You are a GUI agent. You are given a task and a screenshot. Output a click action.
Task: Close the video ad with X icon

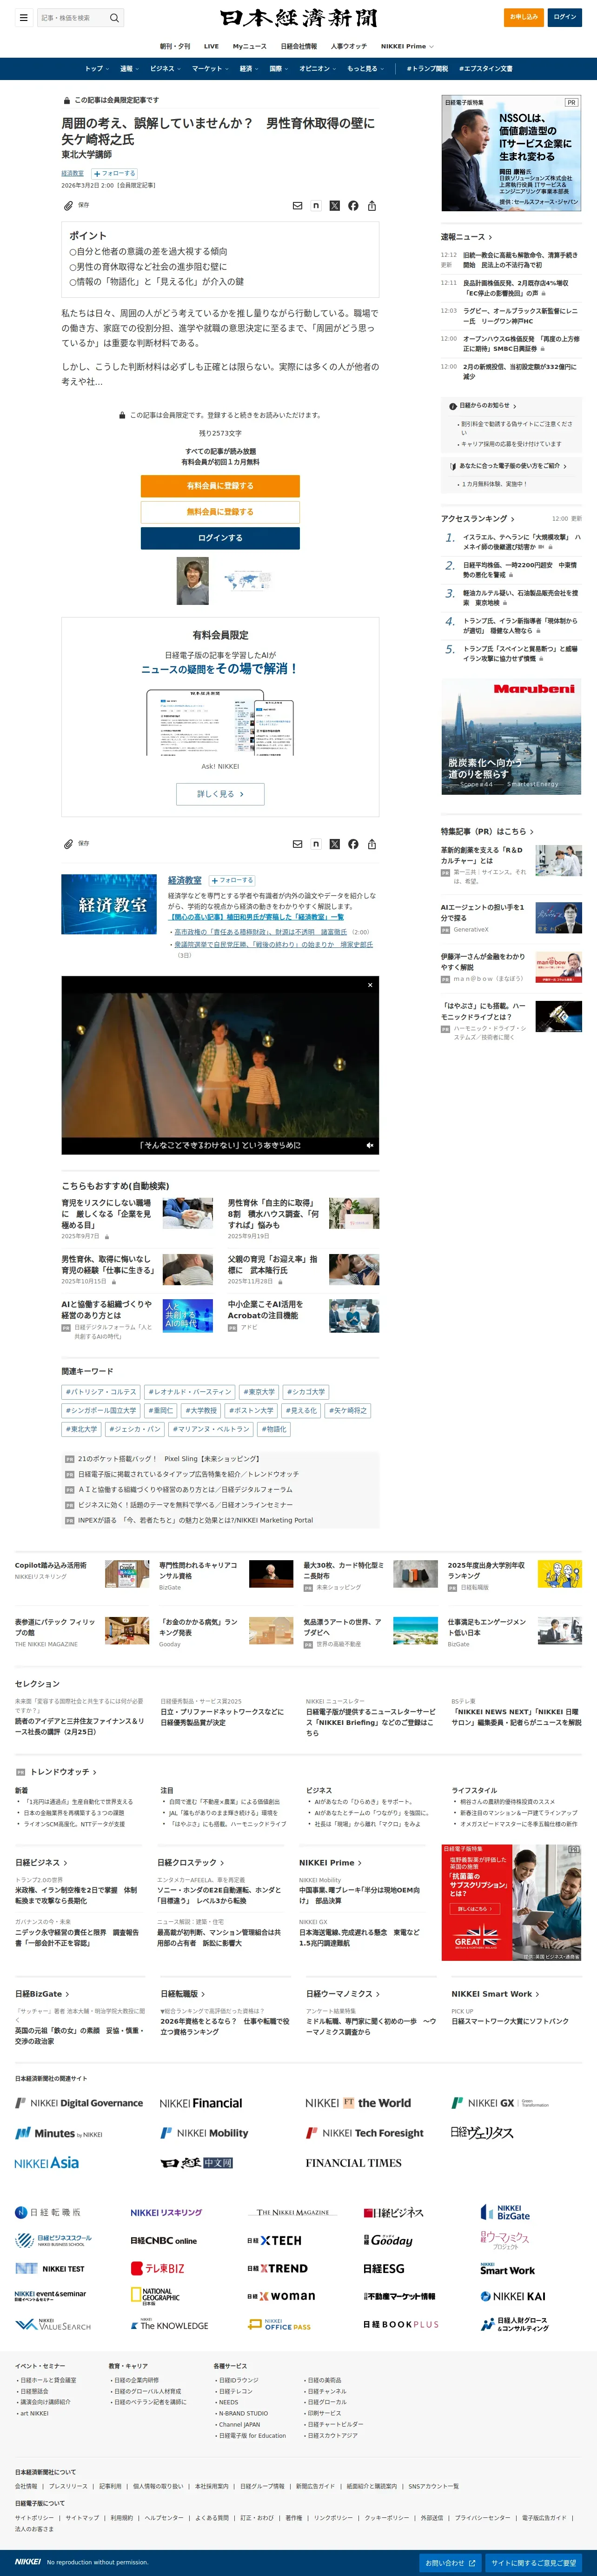[x=370, y=985]
